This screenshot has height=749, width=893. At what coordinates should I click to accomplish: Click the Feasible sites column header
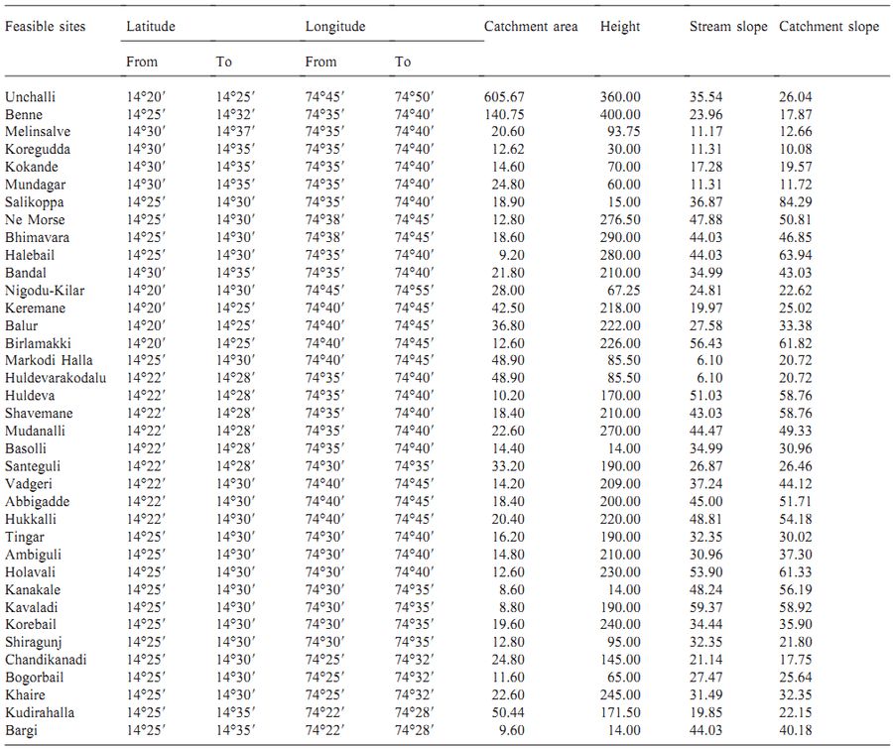[46, 27]
